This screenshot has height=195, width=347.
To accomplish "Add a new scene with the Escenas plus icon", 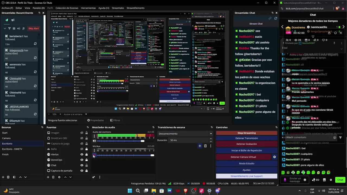I will 3,177.
